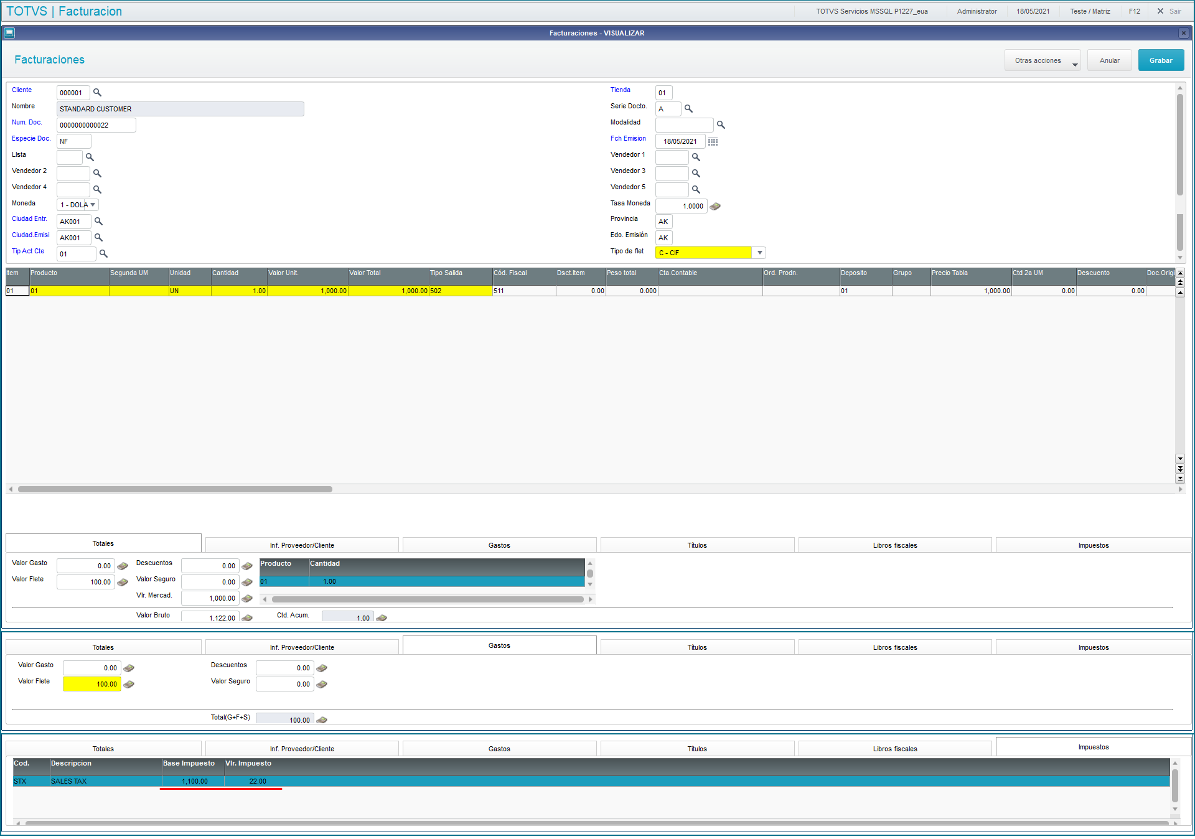This screenshot has width=1195, height=839.
Task: Click the items grid horizontal scrollbar
Action: pos(175,489)
